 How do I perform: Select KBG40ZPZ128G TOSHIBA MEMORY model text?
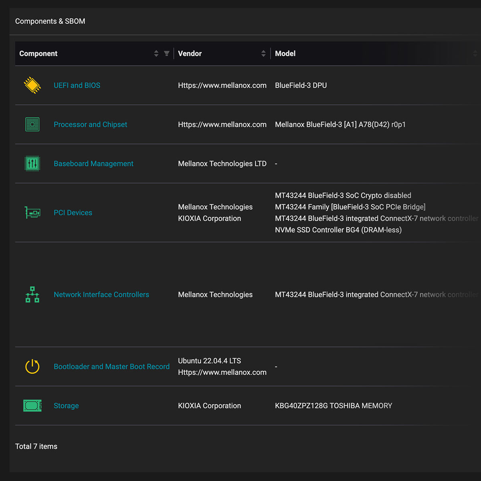click(333, 406)
